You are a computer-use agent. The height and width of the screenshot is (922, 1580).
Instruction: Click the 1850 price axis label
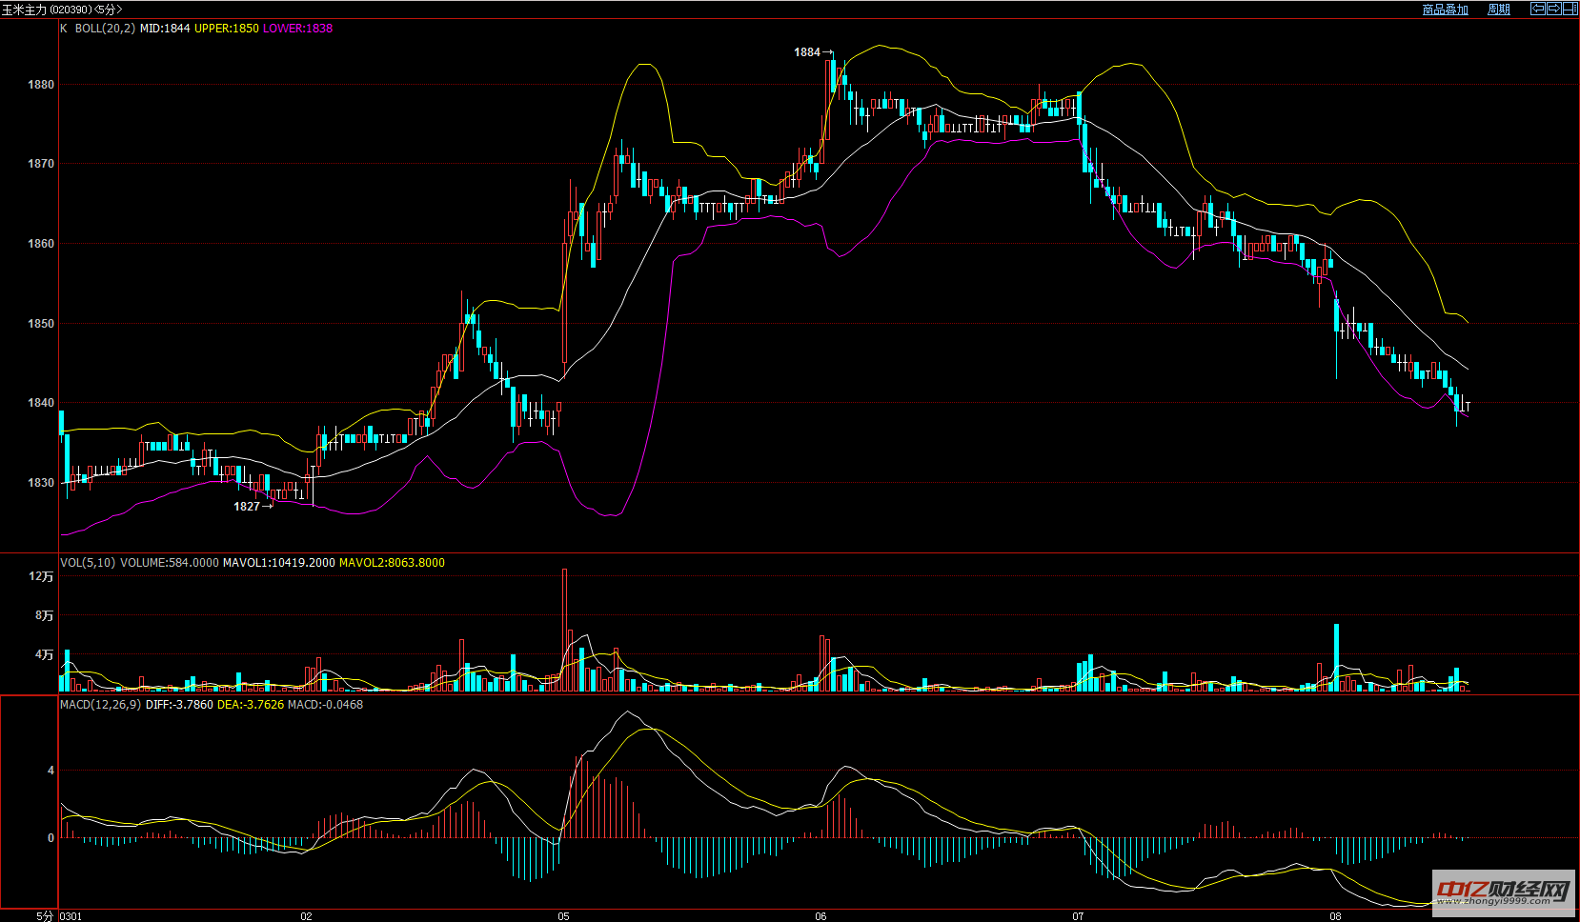(x=41, y=324)
